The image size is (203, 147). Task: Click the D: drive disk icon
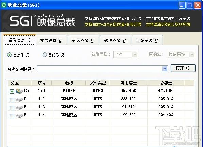[x=19, y=99]
